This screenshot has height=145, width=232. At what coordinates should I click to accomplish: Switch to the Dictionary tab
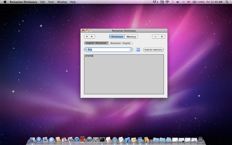tap(117, 37)
